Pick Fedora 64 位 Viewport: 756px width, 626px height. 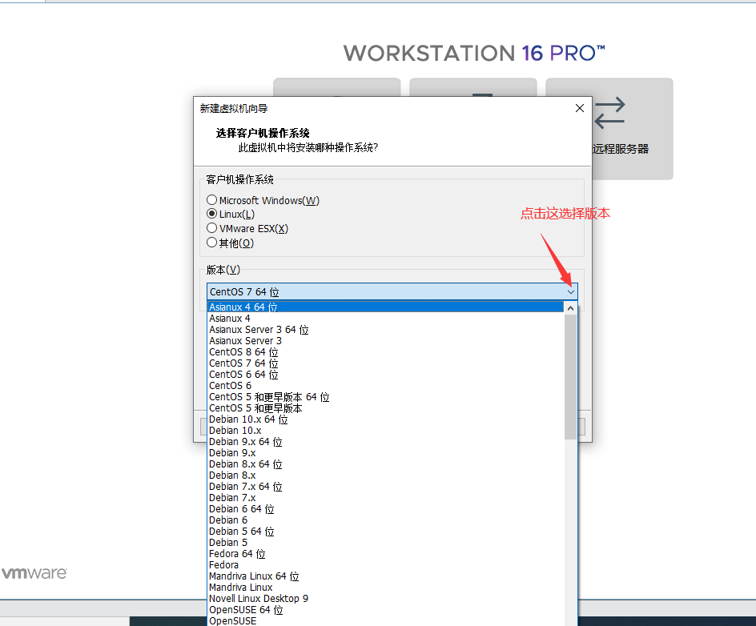pyautogui.click(x=385, y=554)
